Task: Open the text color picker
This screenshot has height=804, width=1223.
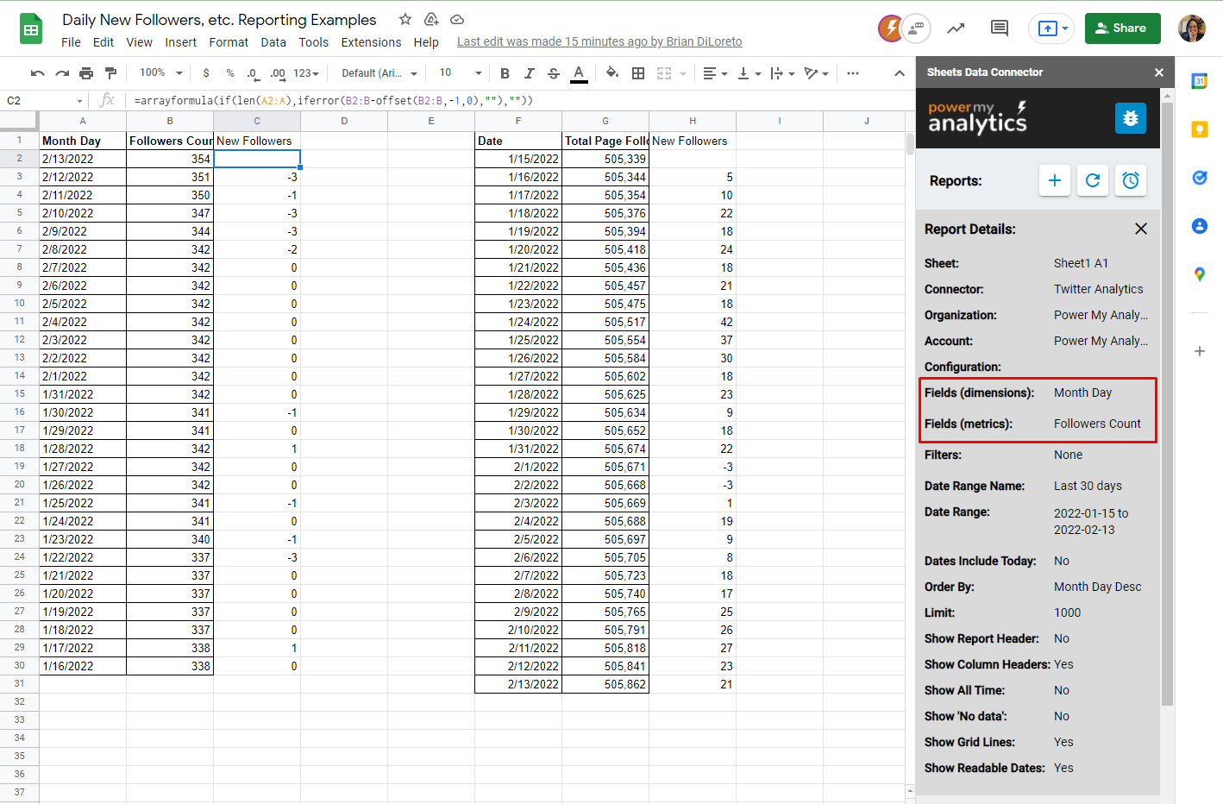Action: click(579, 73)
